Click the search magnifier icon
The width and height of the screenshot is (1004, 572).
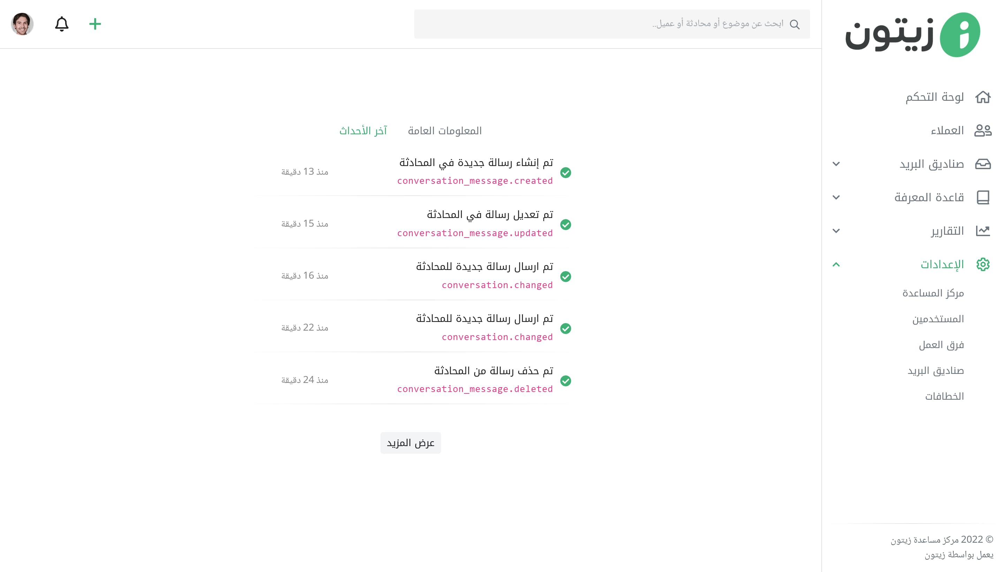coord(794,24)
